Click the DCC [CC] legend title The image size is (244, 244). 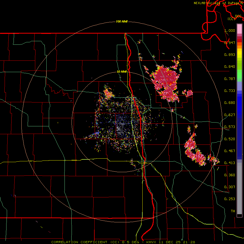235,17
